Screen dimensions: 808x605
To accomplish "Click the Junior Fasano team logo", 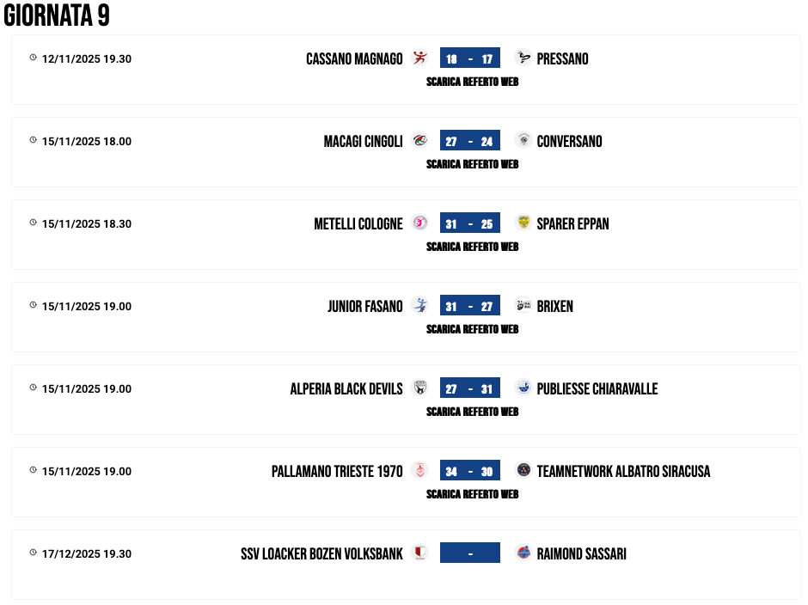I will [419, 305].
